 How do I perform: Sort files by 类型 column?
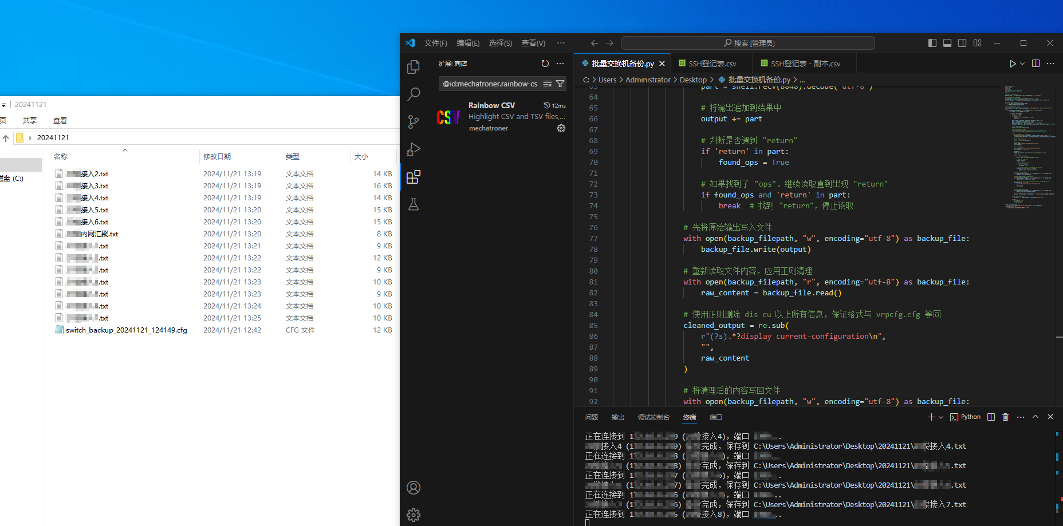click(x=293, y=156)
